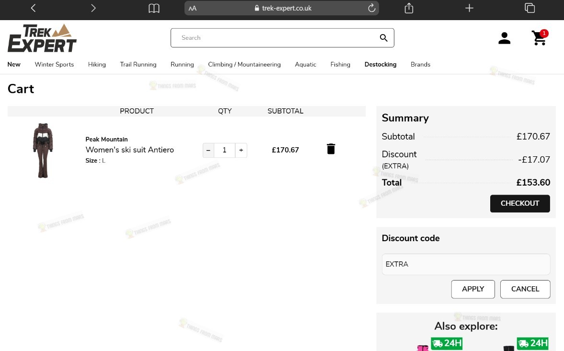Open the New menu item
564x351 pixels.
[x=14, y=64]
